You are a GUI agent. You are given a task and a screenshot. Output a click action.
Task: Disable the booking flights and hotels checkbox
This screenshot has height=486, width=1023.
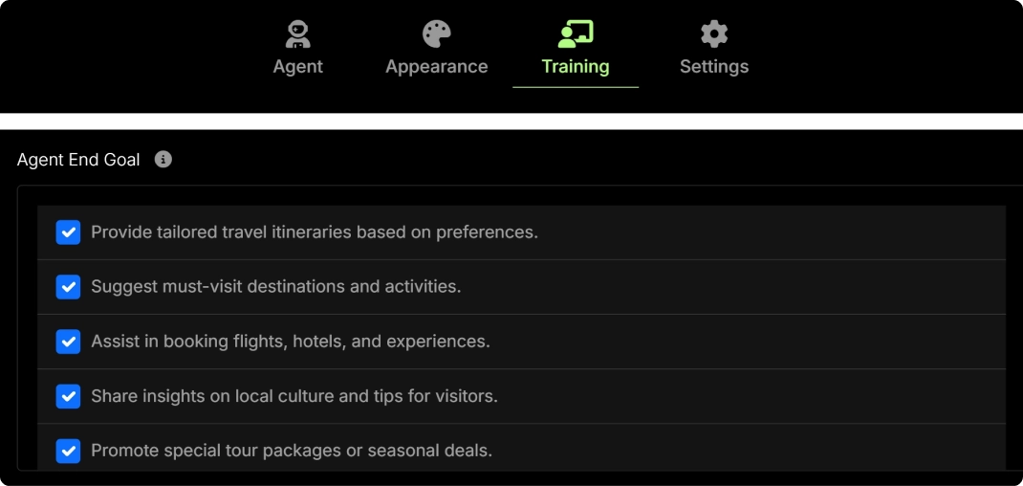click(68, 342)
